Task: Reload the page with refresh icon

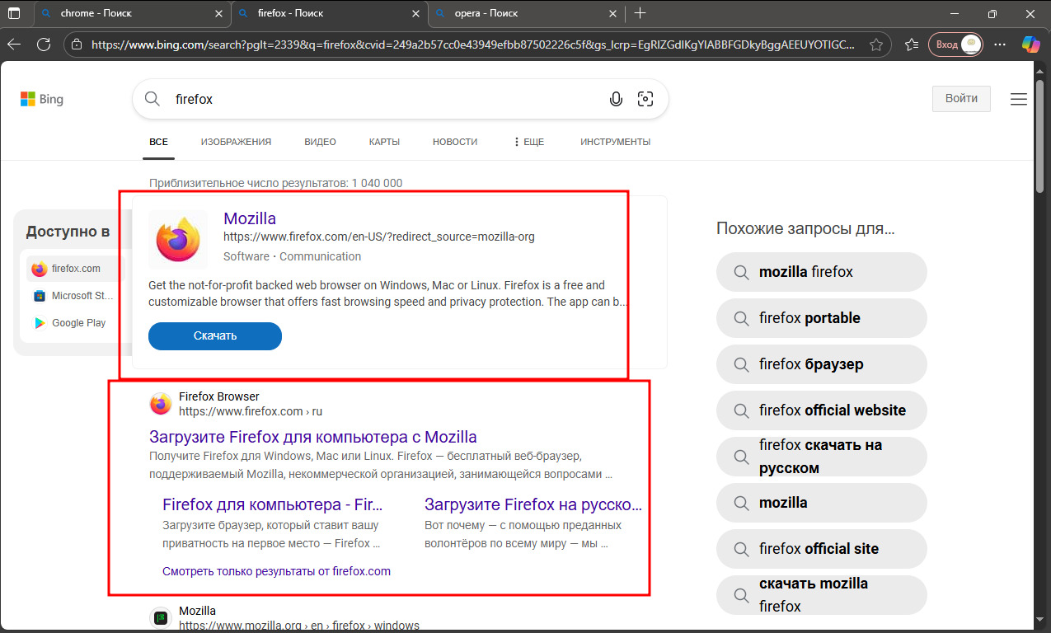Action: [x=44, y=45]
